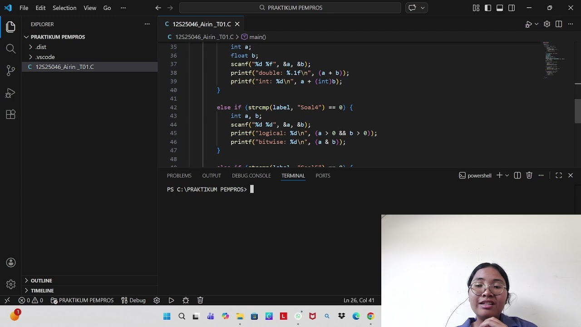This screenshot has width=581, height=327.
Task: Open the overflow menu ellipsis in menu bar
Action: (123, 8)
